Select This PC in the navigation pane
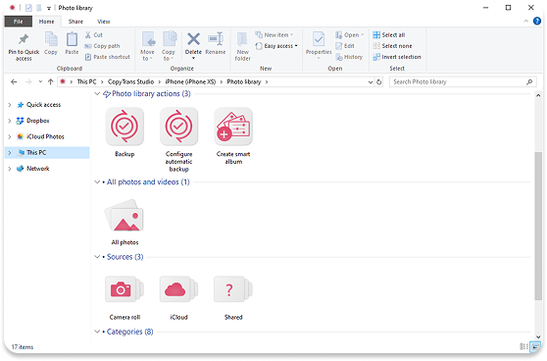 tap(47, 153)
